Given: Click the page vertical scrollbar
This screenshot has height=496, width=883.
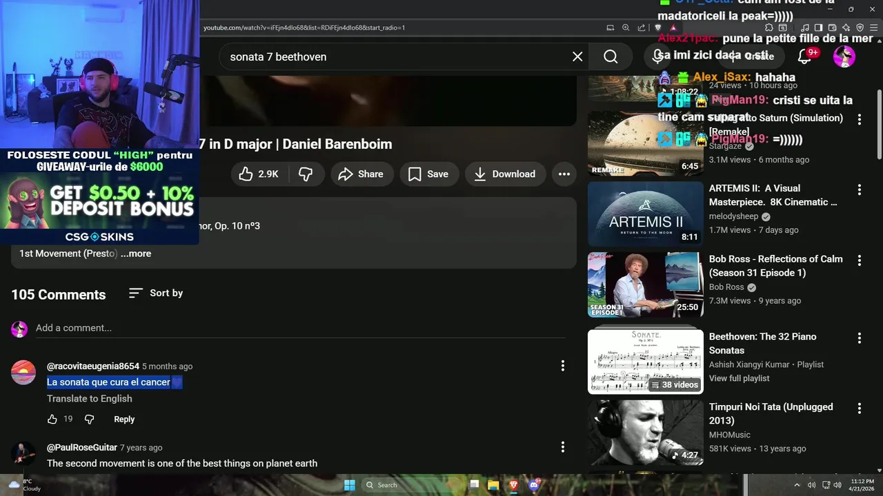Looking at the screenshot, I should [x=879, y=124].
